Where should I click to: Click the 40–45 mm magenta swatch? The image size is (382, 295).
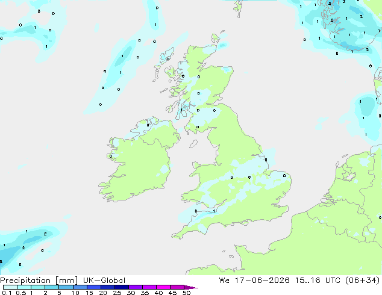tap(163, 287)
